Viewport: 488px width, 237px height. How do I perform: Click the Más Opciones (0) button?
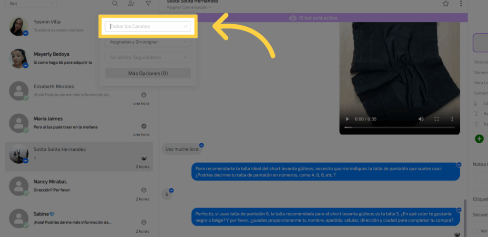tap(148, 73)
